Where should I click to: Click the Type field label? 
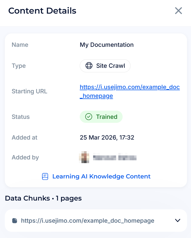click(19, 66)
